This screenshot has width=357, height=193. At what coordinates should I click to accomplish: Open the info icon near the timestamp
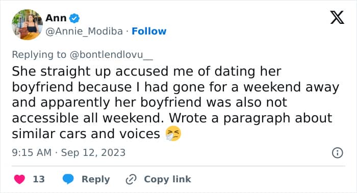[337, 153]
